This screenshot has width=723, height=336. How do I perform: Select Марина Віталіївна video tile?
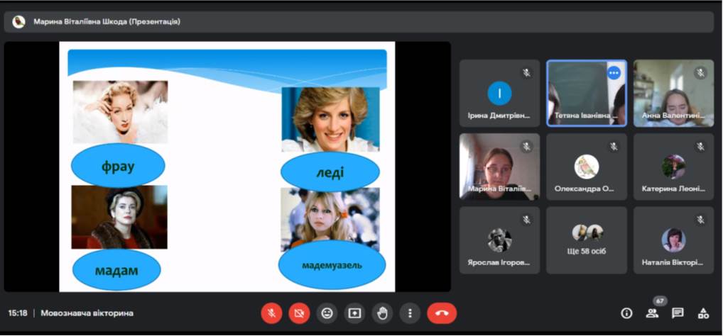(x=499, y=167)
